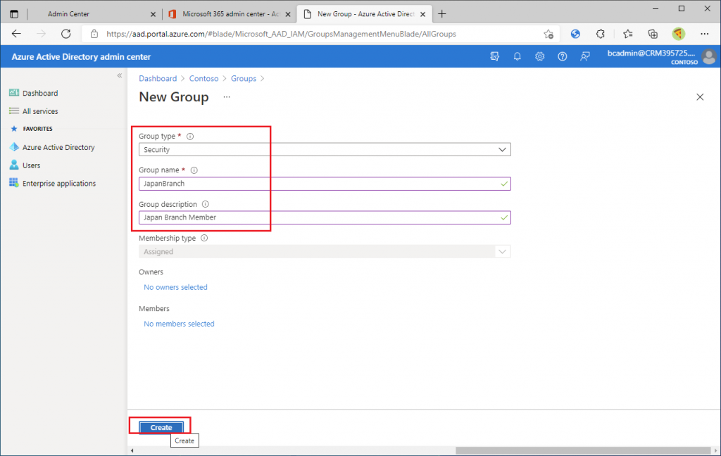Click the Group name input field

tap(325, 184)
